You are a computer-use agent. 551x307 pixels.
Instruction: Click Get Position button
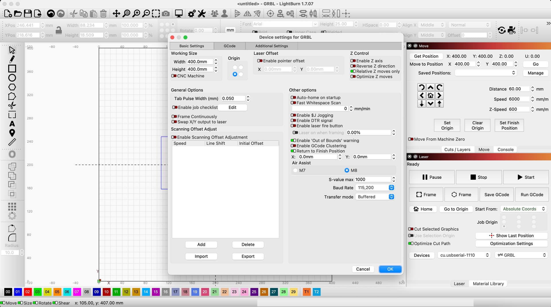coord(426,56)
